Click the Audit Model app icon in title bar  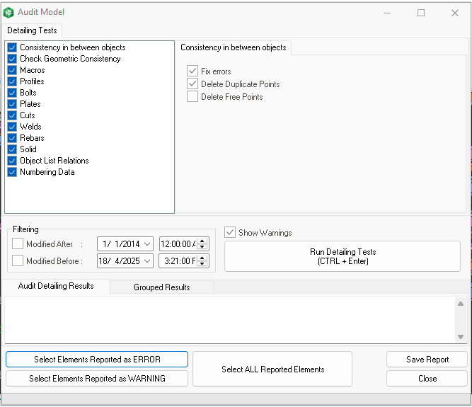pos(8,12)
